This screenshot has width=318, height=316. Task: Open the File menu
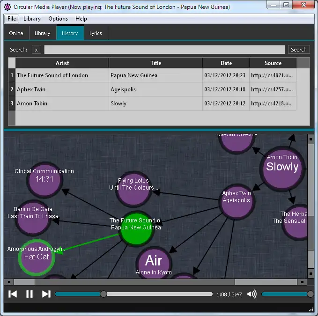tap(12, 19)
